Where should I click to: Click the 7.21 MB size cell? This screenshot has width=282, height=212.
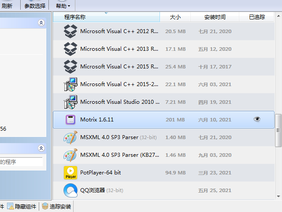coord(175,102)
